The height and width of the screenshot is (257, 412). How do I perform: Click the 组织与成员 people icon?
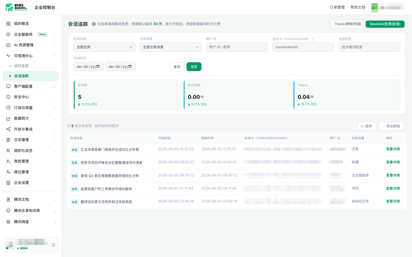(8, 150)
